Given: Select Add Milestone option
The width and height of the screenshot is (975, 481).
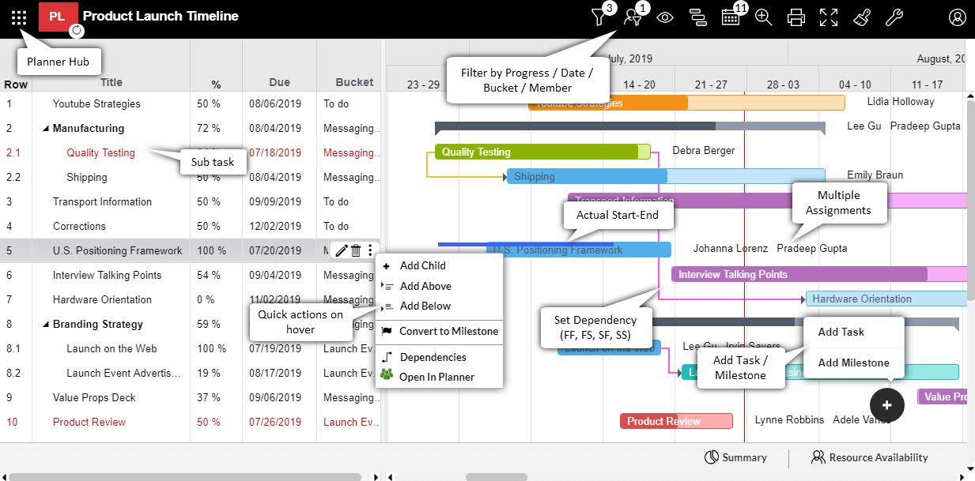Looking at the screenshot, I should point(853,363).
